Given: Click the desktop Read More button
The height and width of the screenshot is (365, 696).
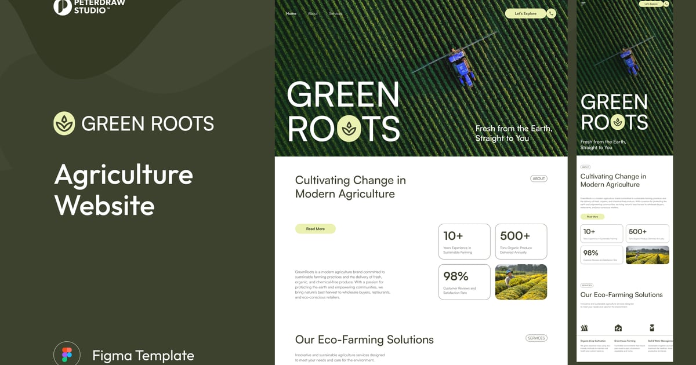Looking at the screenshot, I should pyautogui.click(x=316, y=229).
